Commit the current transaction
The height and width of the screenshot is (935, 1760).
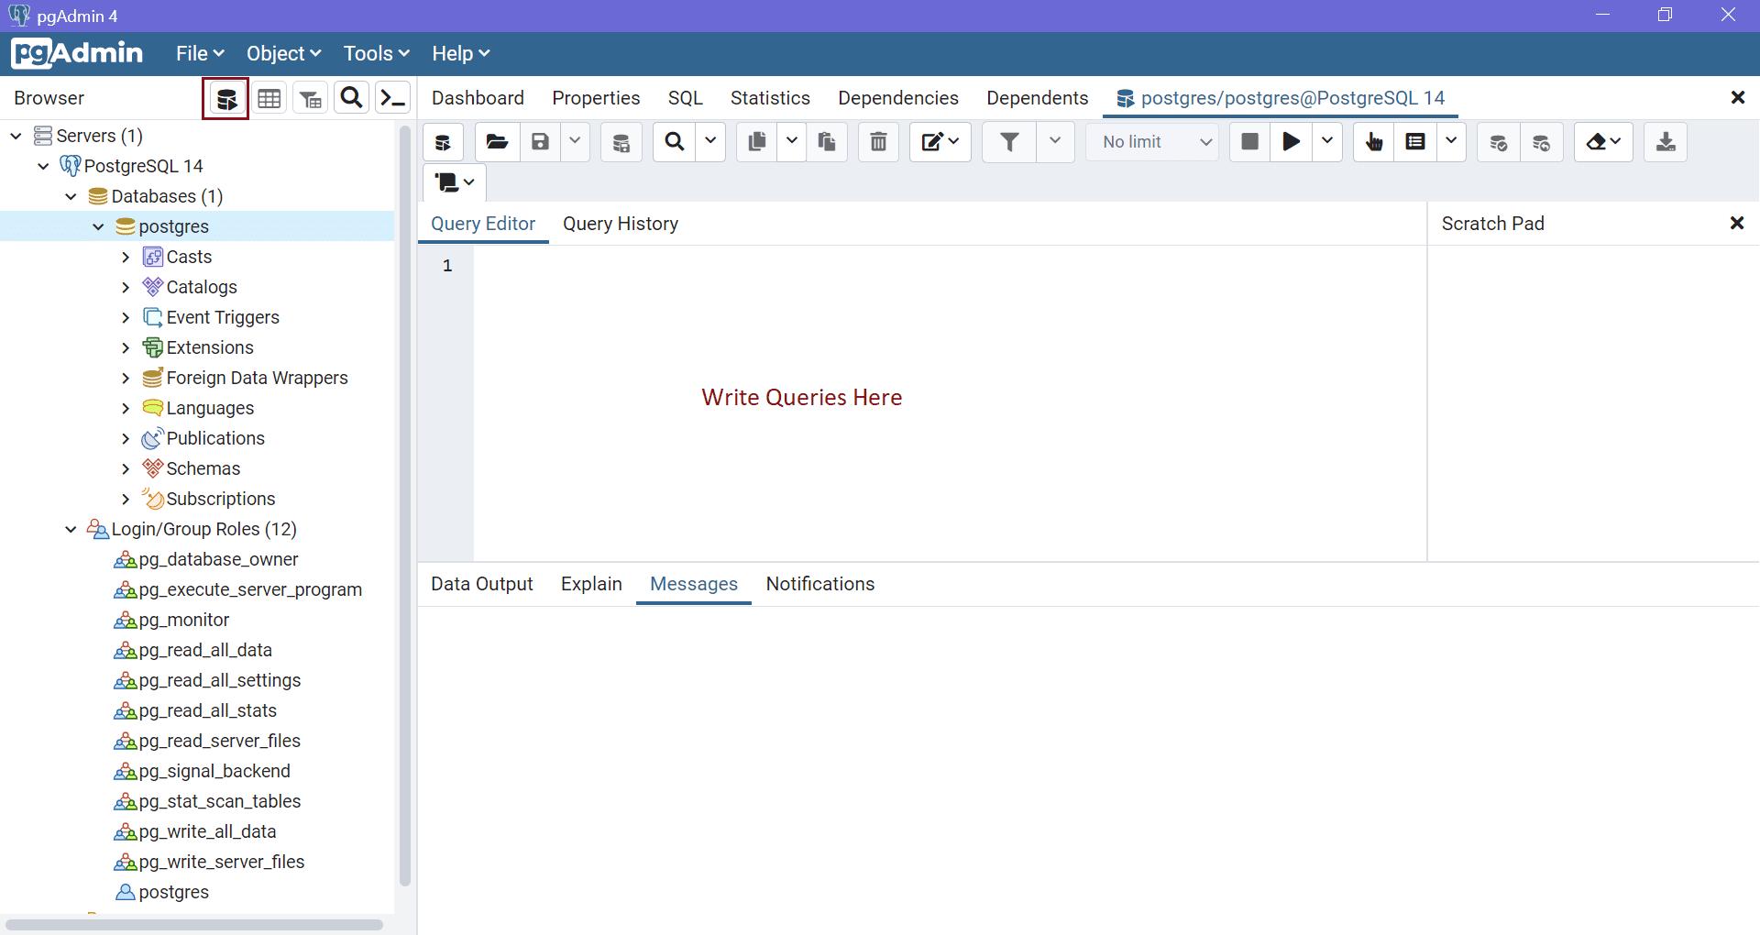1497,142
